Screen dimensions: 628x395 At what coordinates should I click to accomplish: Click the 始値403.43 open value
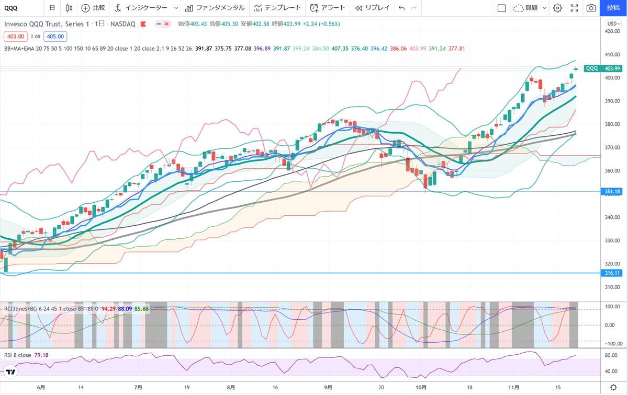coord(193,24)
